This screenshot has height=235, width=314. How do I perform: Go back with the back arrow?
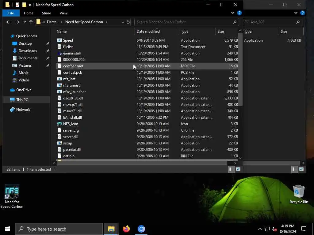coord(8,22)
